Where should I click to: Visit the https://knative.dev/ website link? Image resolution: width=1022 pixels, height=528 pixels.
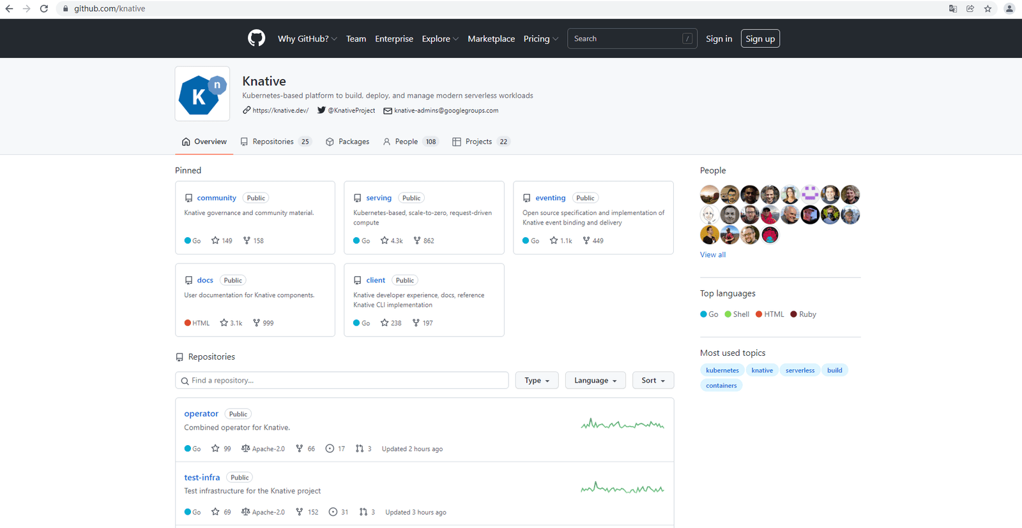coord(280,110)
